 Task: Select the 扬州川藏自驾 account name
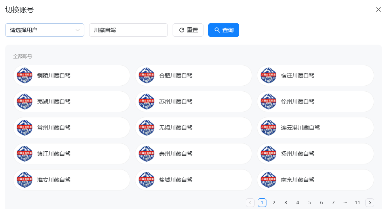pos(298,154)
